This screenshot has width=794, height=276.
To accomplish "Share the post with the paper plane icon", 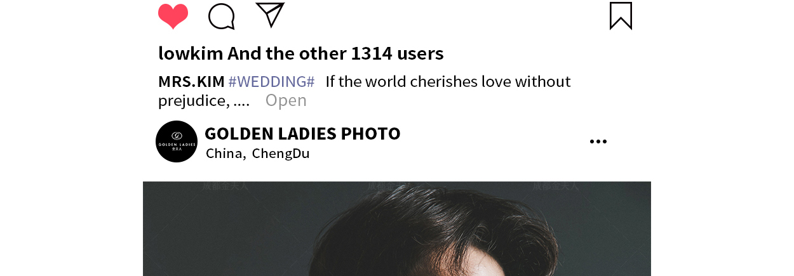I will [270, 15].
